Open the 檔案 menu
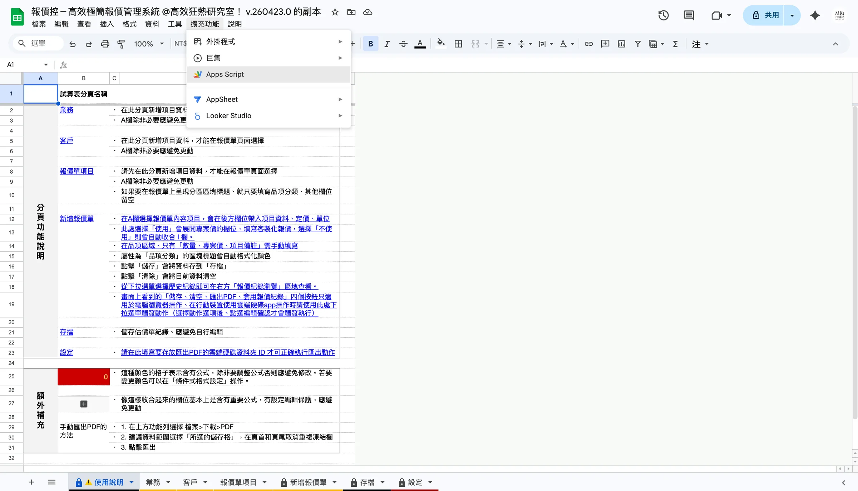858x491 pixels. click(x=39, y=24)
